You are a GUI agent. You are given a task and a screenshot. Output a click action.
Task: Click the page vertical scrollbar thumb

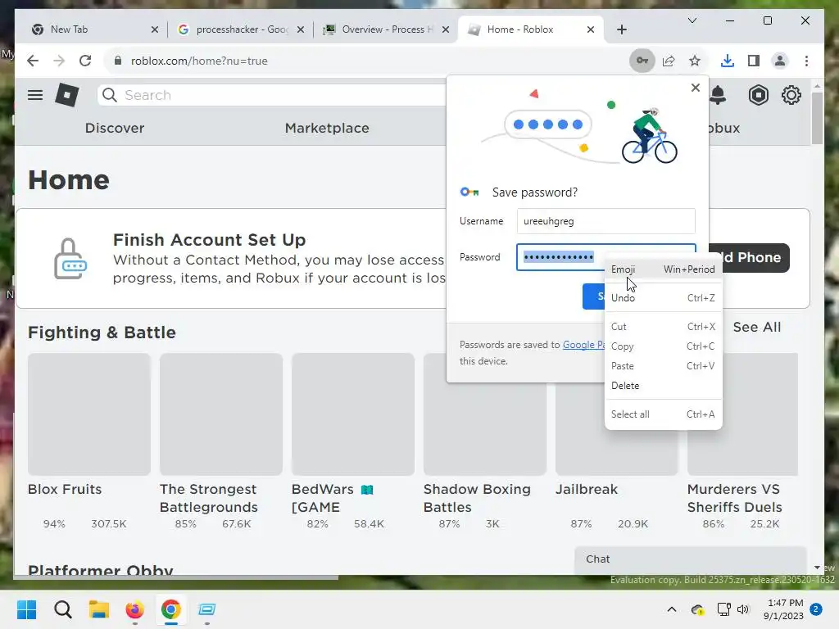(x=817, y=118)
